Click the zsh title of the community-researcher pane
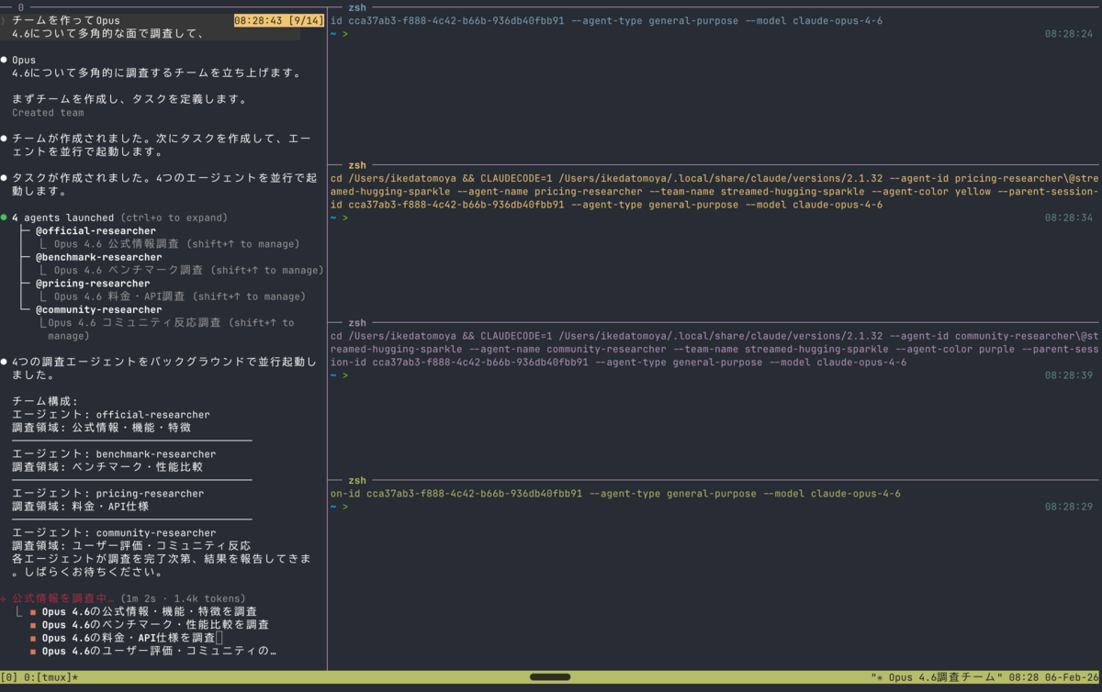Viewport: 1102px width, 692px height. (x=357, y=323)
